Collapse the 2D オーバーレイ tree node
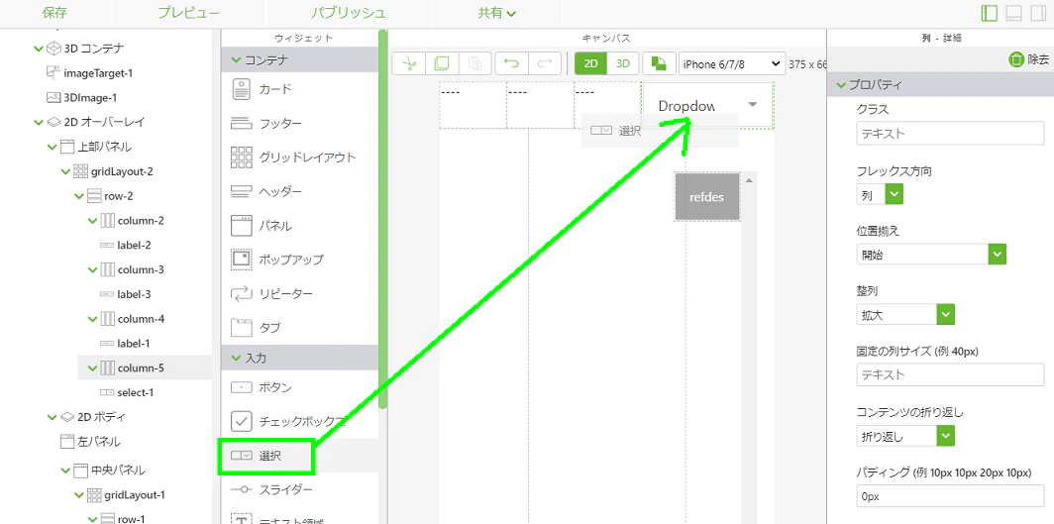 (38, 122)
